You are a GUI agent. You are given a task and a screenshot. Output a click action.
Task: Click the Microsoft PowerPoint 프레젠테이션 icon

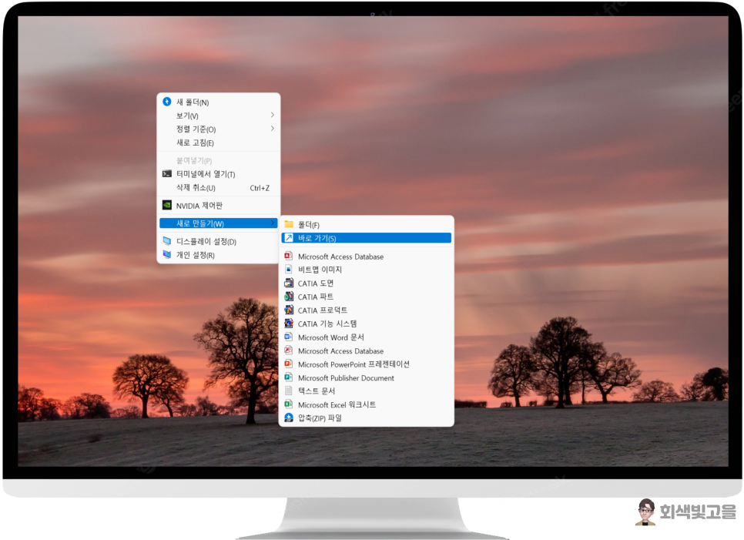[289, 364]
